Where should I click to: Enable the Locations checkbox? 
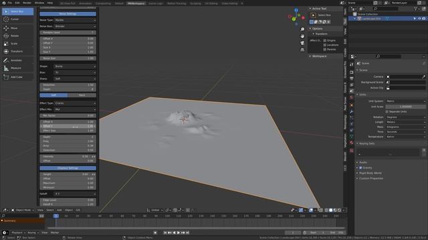click(x=325, y=45)
